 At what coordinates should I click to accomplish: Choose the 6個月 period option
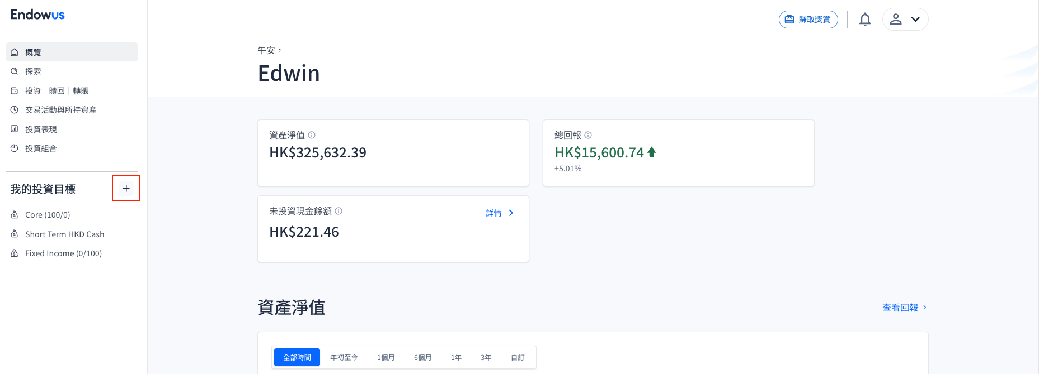click(x=422, y=357)
